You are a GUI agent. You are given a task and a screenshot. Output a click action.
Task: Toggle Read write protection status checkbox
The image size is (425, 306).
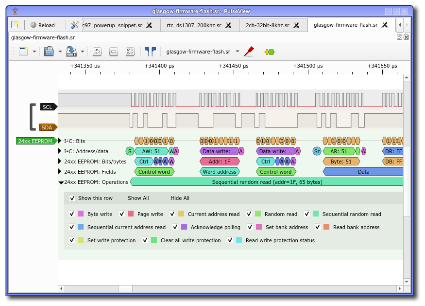[x=230, y=240]
